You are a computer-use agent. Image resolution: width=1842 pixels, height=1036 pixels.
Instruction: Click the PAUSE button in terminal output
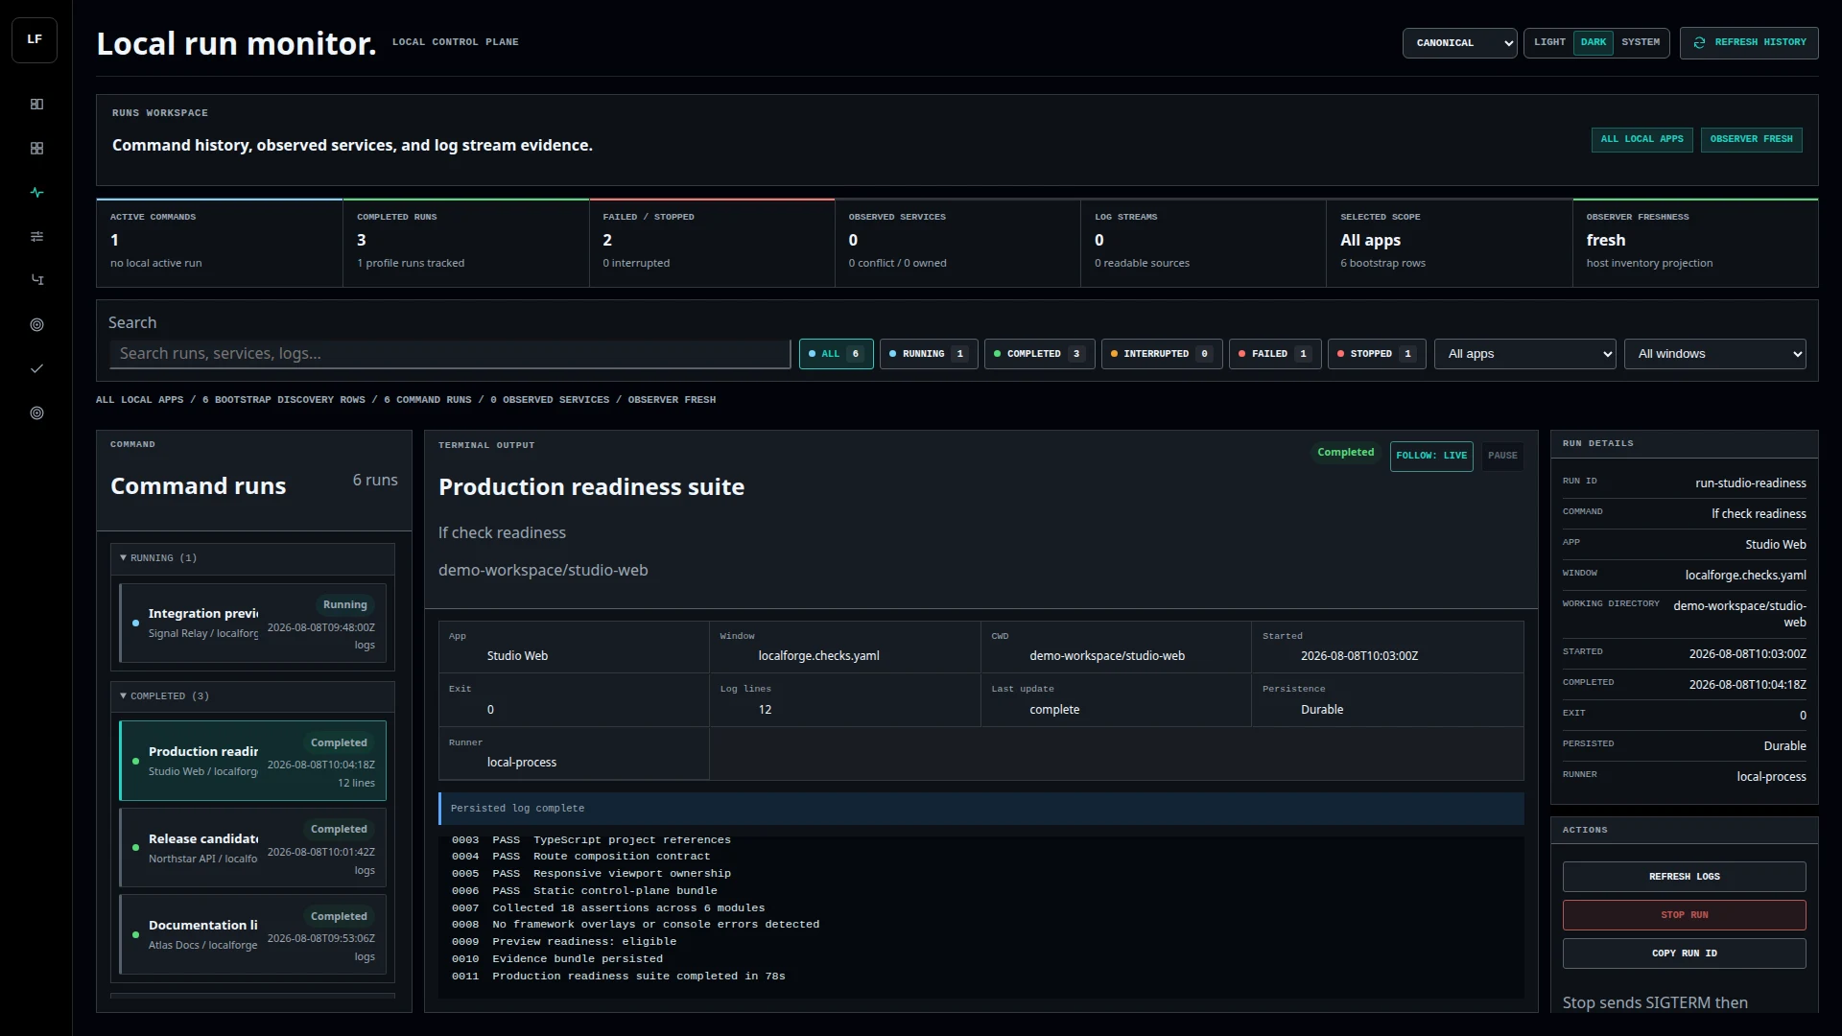(x=1502, y=456)
